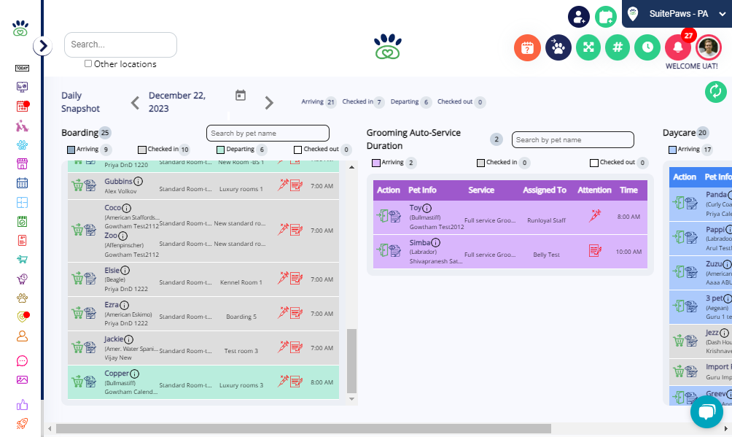Click the Action header in Daycare table
732x437 pixels.
coord(685,177)
